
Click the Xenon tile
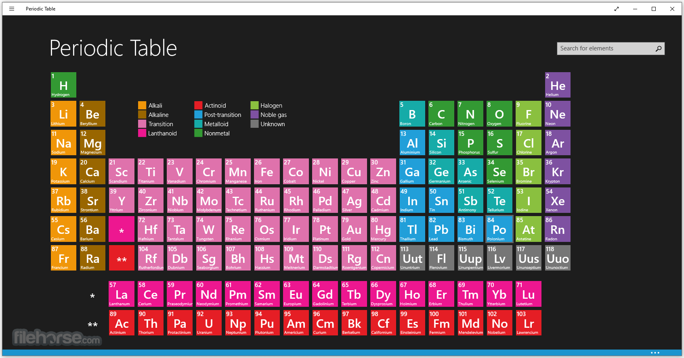pos(558,200)
